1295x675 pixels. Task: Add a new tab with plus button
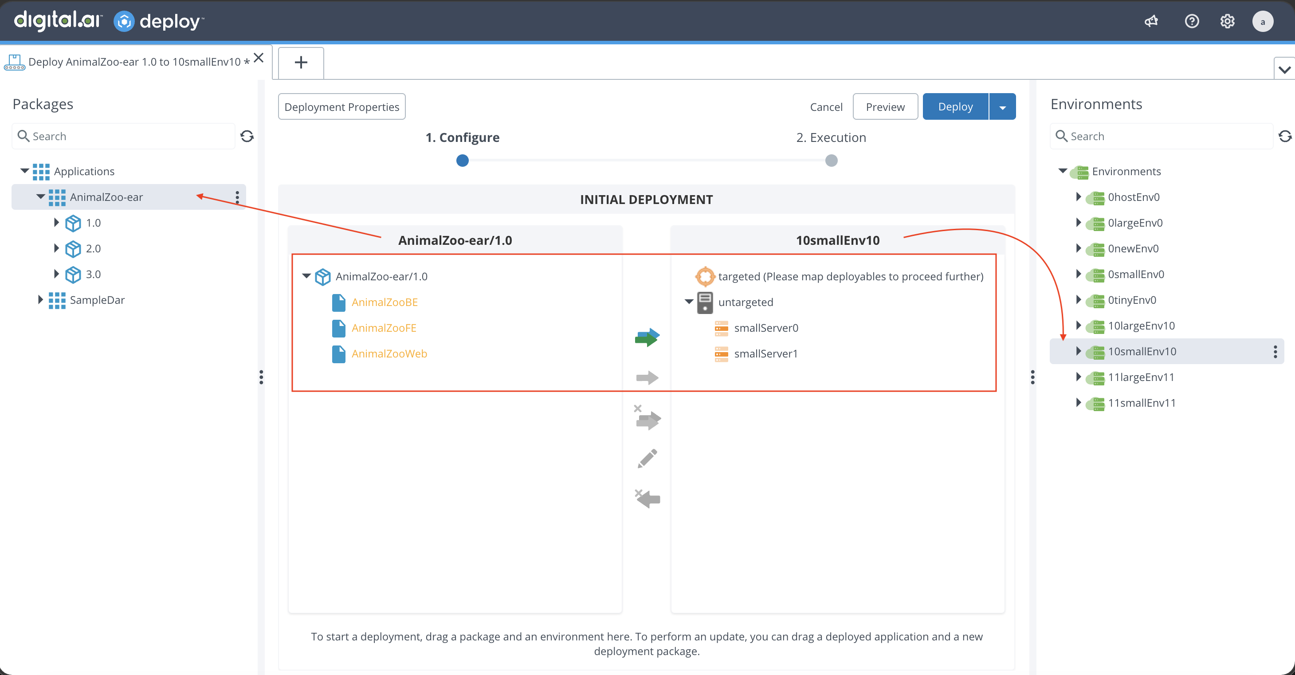coord(301,63)
